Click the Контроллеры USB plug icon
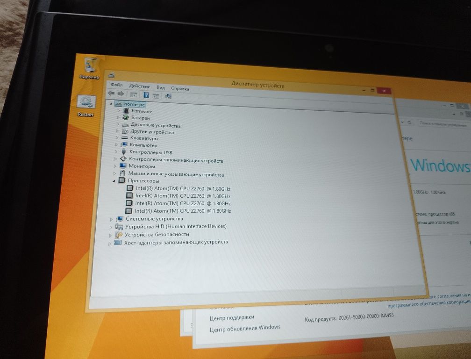The image size is (471, 359). 124,151
